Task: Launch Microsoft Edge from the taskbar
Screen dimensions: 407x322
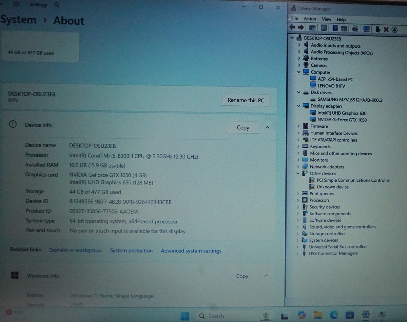Action: coord(334,316)
